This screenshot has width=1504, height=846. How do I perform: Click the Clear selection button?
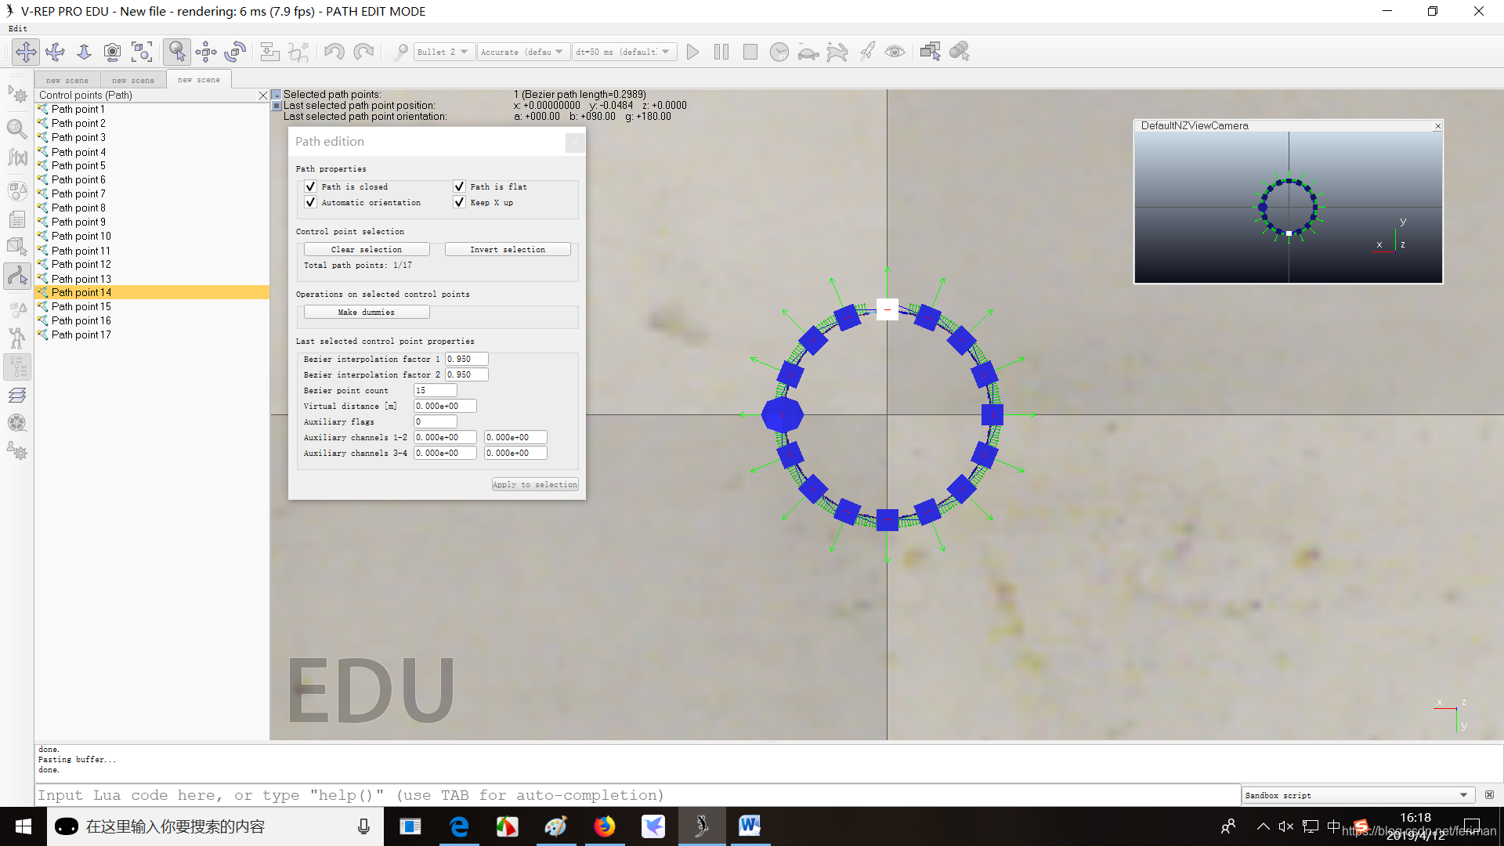(x=366, y=249)
